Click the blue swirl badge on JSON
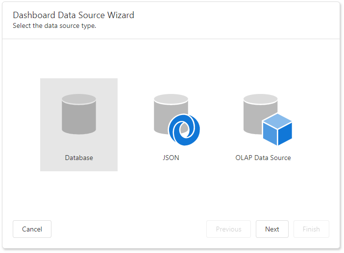Viewport: 344px width, 253px height. coord(184,129)
